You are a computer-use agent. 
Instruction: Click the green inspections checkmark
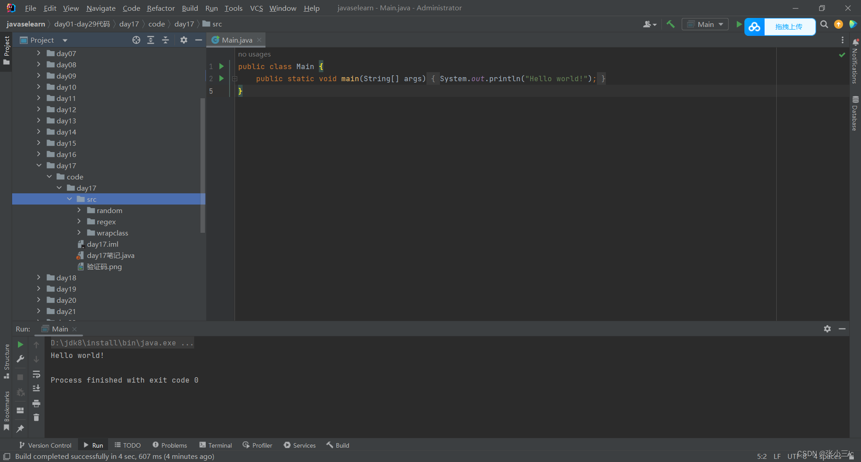click(x=842, y=55)
